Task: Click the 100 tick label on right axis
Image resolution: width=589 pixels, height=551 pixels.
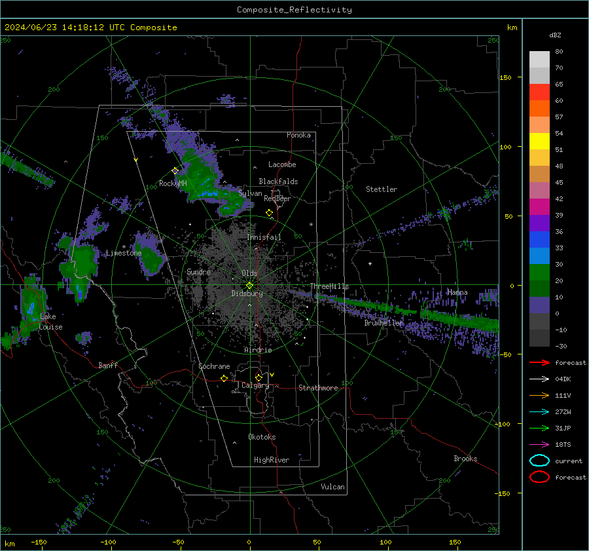Action: 506,147
